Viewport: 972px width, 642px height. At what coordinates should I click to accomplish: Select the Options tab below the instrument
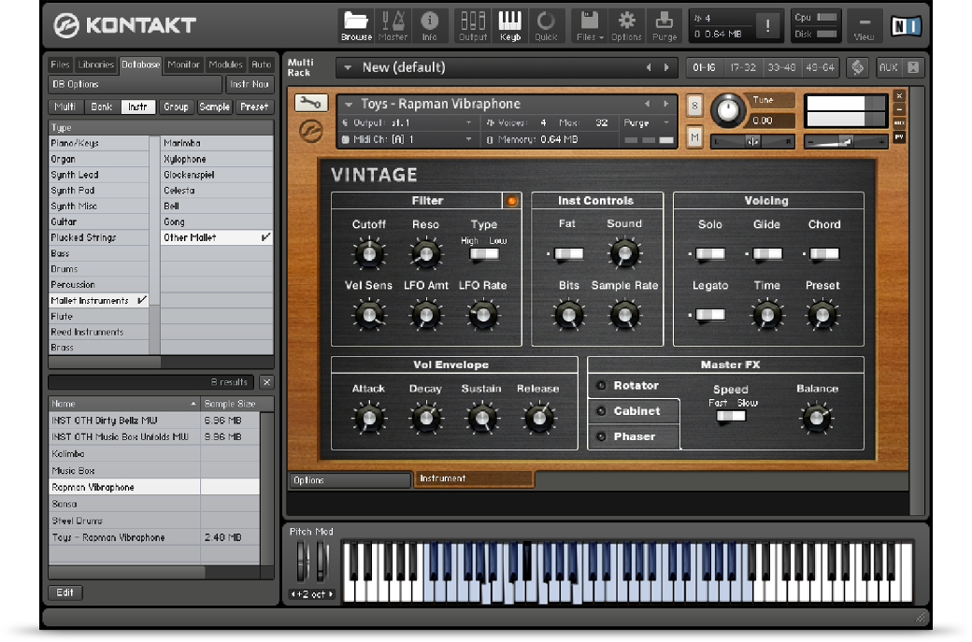point(350,480)
